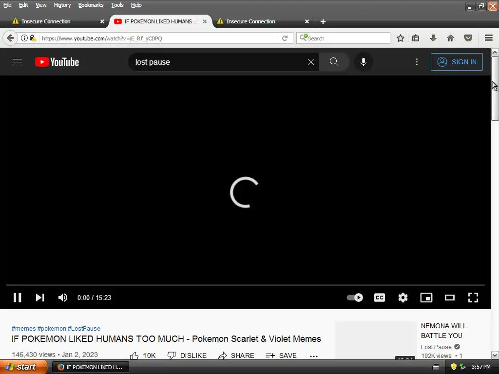Open NEMONA WILL BATTLE YOU suggested video

443,331
